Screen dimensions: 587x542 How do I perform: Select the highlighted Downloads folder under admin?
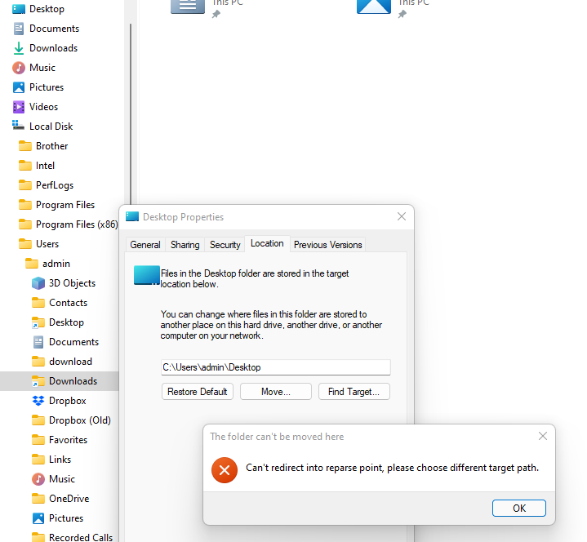pos(60,381)
